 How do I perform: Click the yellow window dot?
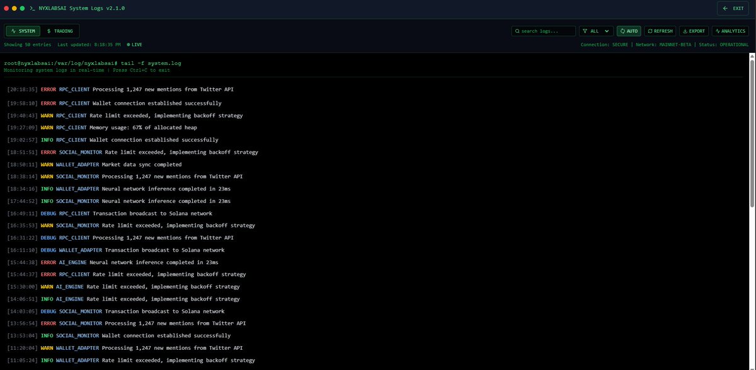tap(14, 8)
